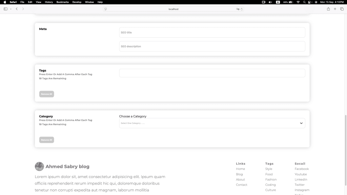Open the History menu
Screen dimensions: 347x195
(x=49, y=2)
